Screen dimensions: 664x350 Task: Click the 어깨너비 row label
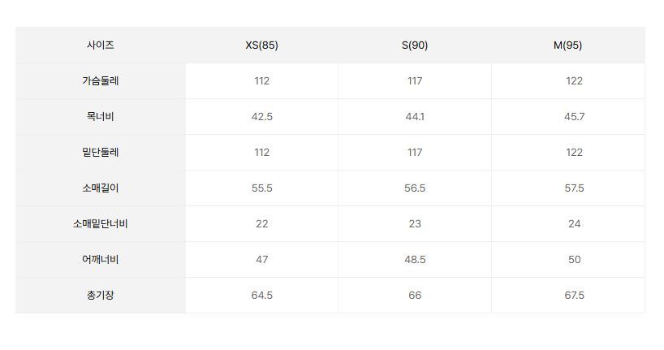coord(101,260)
